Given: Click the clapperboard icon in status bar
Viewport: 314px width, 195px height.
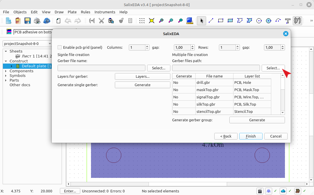Looking at the screenshot, I should (260, 191).
